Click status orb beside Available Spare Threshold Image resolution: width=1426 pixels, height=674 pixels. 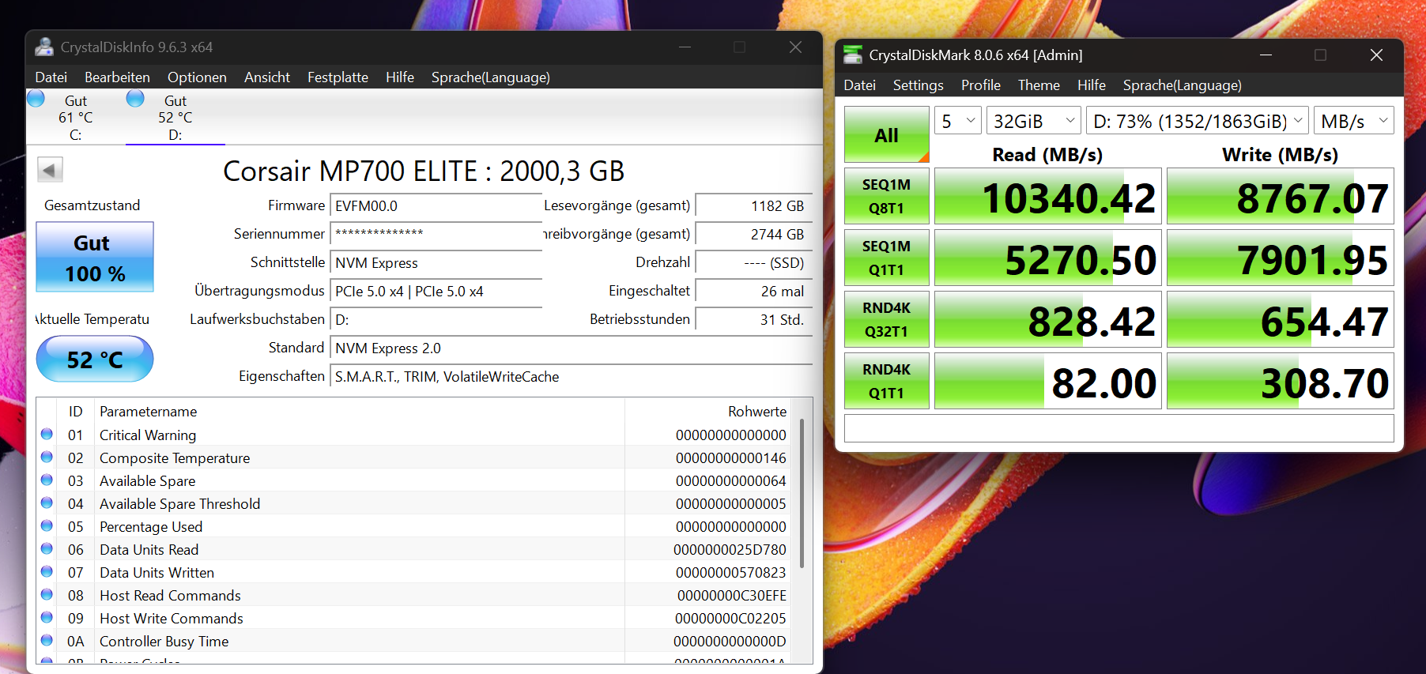pyautogui.click(x=47, y=503)
